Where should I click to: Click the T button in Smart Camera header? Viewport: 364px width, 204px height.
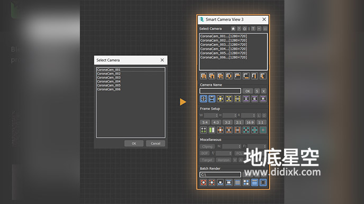coord(253,28)
